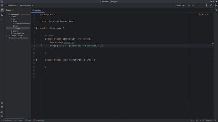Select Scratches and Consoles
Image resolution: width=218 pixels, height=122 pixels.
18,38
